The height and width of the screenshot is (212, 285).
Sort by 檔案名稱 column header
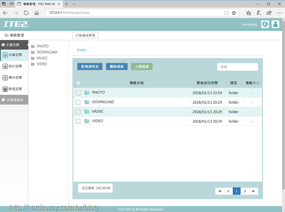(x=137, y=83)
